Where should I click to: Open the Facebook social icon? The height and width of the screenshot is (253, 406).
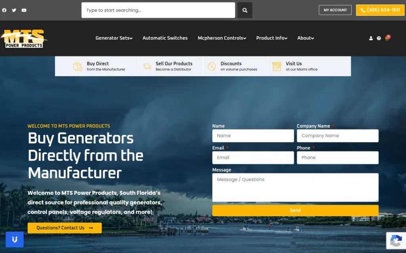(x=4, y=10)
